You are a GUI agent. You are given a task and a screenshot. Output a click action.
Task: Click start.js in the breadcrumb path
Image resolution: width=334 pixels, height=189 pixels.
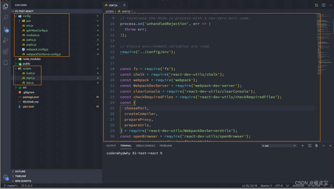pos(126,11)
